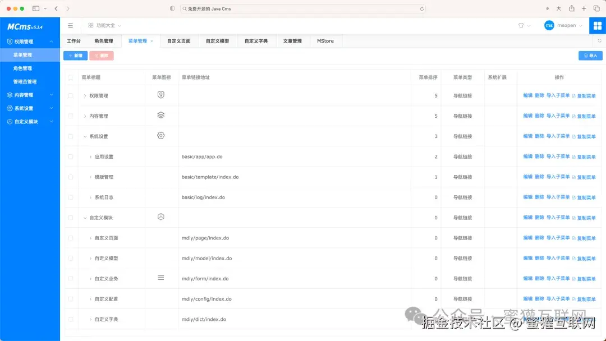Switch to the 工作台 tab

pos(74,41)
